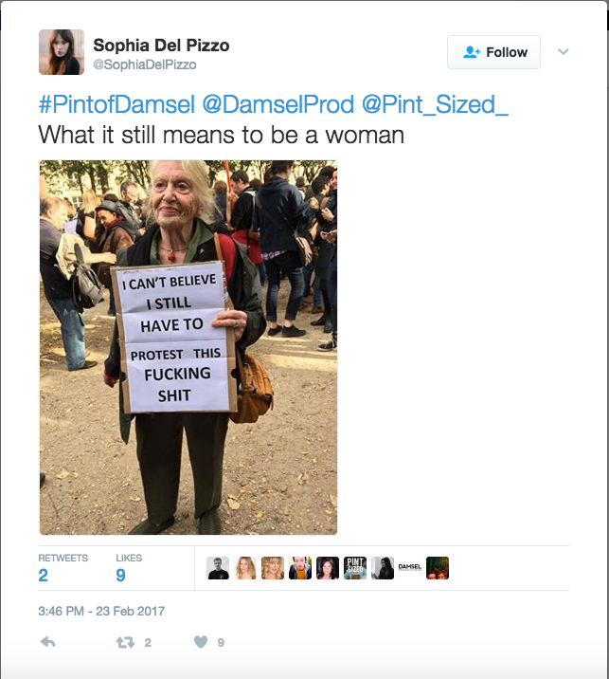Open the Damsel logo liker avatar
609x679 pixels.
[410, 568]
